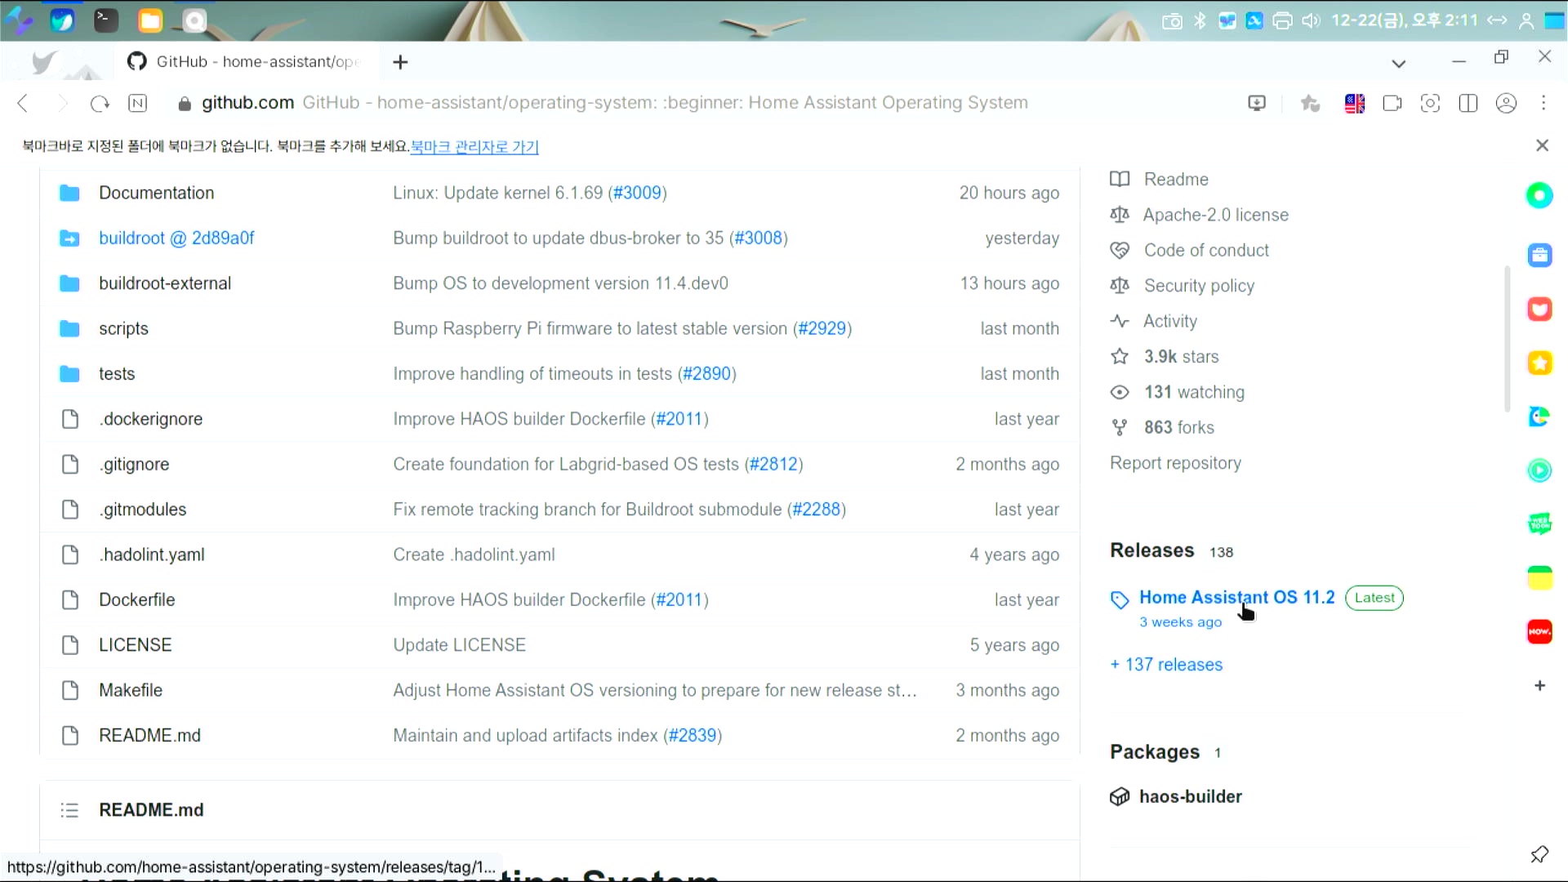View the 131 watching link
Viewport: 1568px width, 882px height.
click(1194, 392)
